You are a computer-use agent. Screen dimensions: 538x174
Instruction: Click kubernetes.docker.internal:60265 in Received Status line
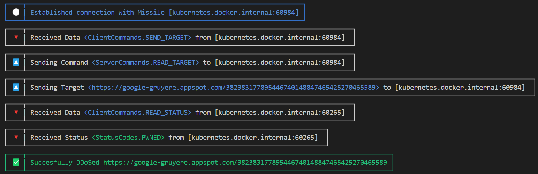coord(253,137)
